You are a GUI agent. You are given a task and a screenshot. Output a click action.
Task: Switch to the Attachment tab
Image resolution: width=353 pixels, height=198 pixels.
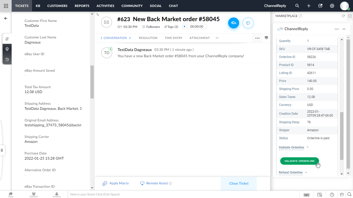tap(199, 38)
